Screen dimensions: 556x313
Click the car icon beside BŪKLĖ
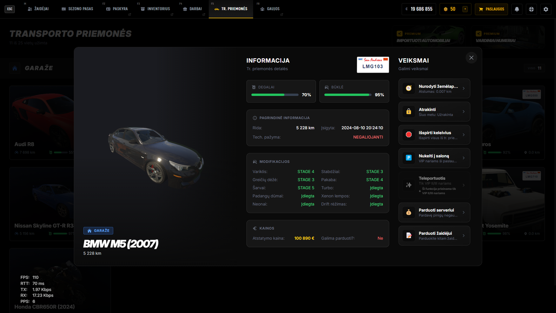point(327,87)
